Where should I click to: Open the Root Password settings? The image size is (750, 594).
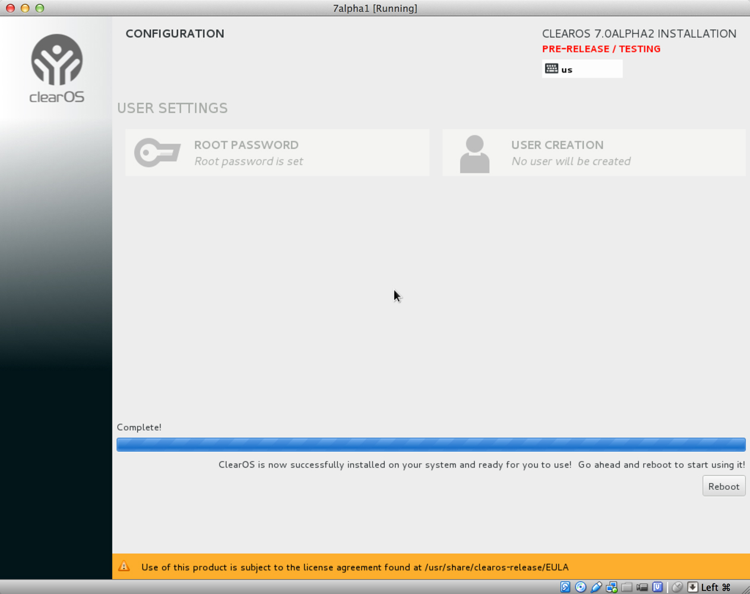click(x=277, y=153)
